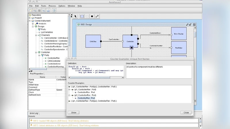Choose the filled circle port tool
Image resolution: width=230 pixels, height=129 pixels.
(x=92, y=16)
